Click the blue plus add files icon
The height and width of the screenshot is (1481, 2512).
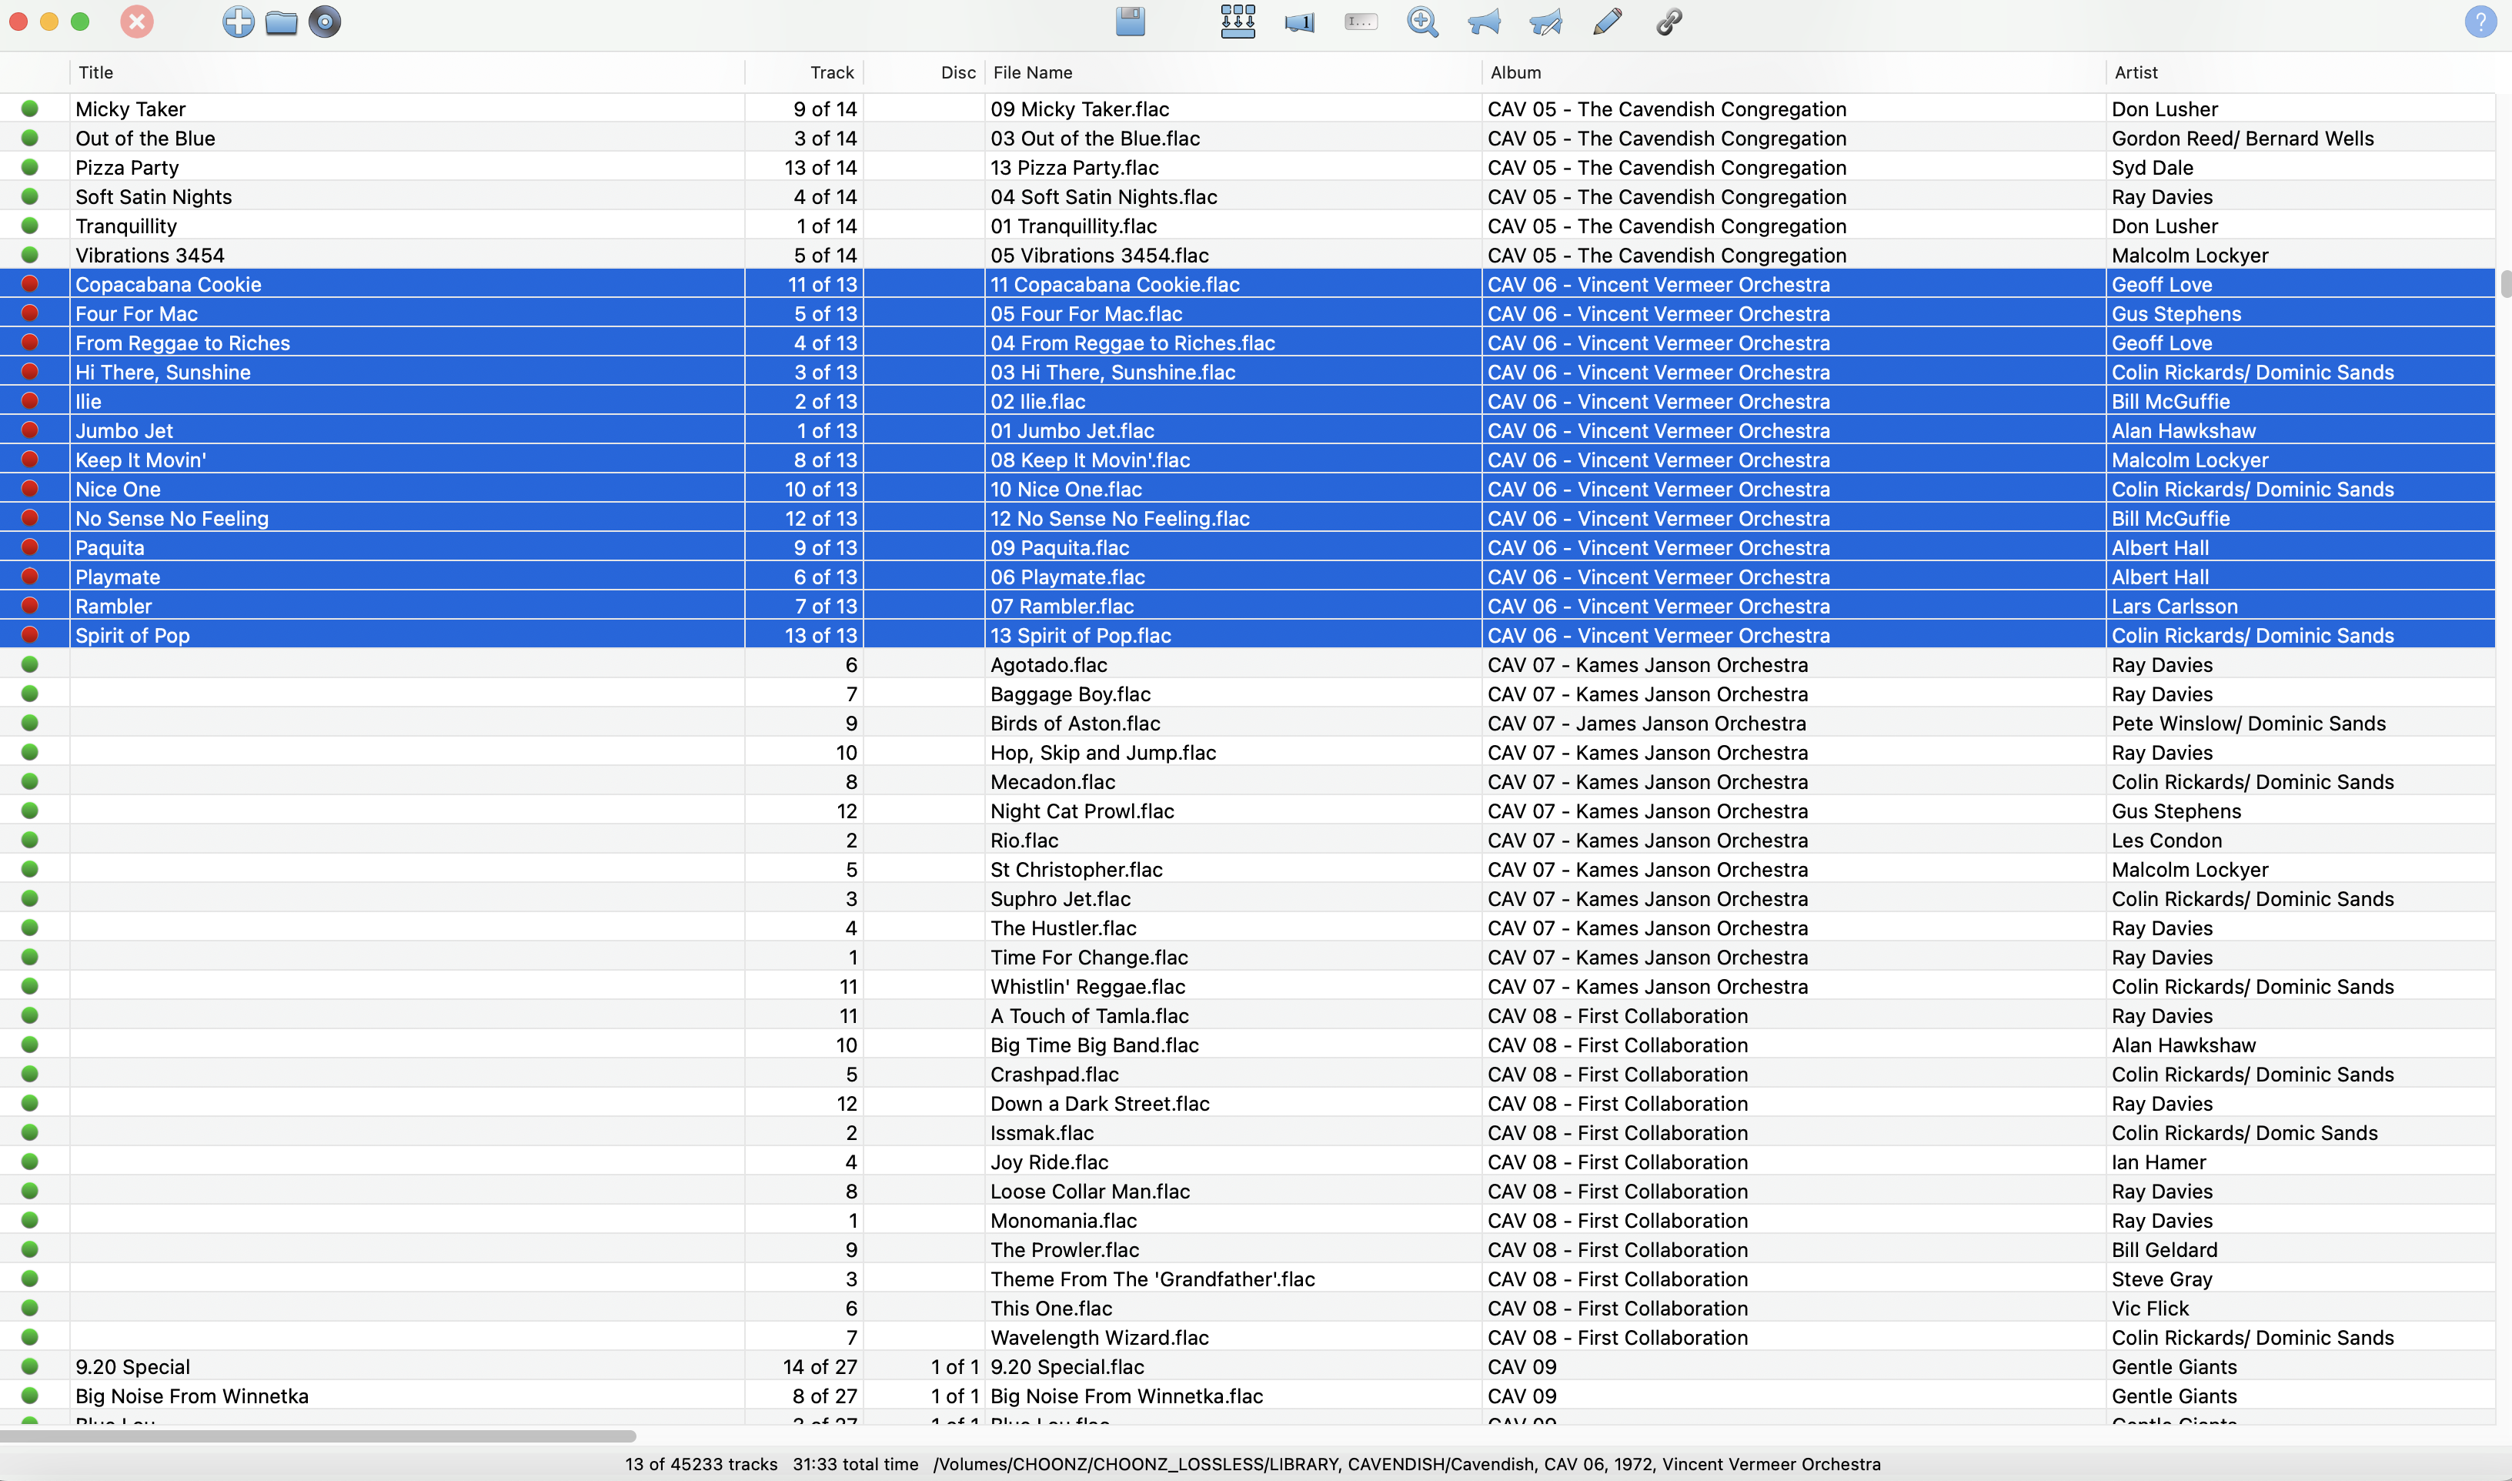pos(238,22)
